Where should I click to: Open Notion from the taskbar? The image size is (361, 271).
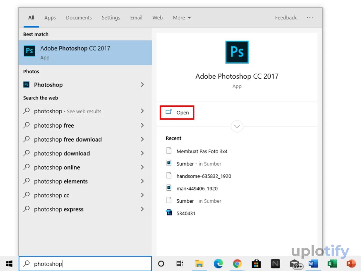275,264
